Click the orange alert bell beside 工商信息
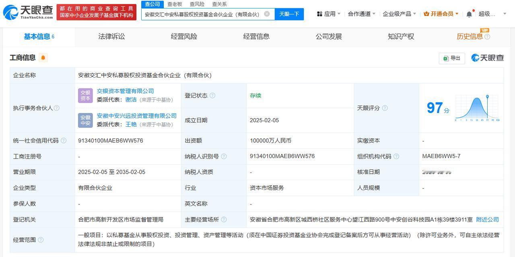The height and width of the screenshot is (257, 515). 43,58
